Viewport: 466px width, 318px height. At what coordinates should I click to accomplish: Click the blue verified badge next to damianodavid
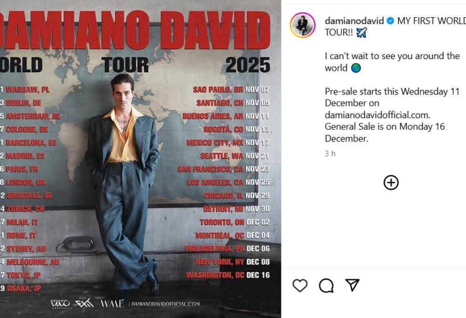pyautogui.click(x=389, y=20)
